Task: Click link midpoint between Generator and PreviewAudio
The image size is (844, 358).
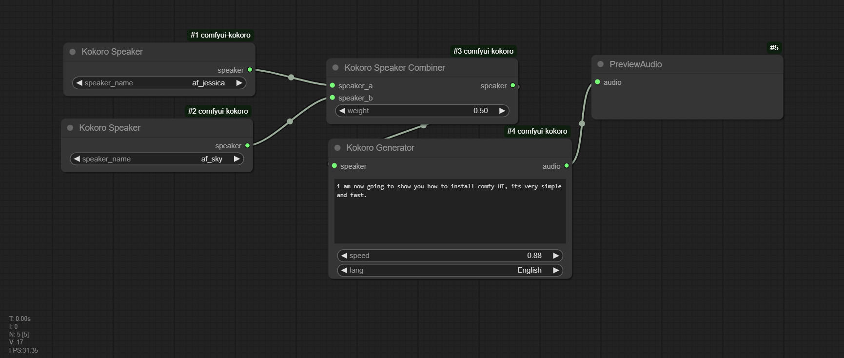Action: 582,124
